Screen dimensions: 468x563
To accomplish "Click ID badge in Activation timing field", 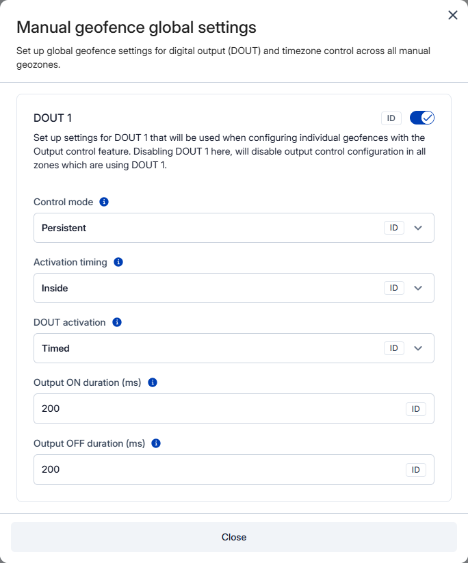I will [393, 288].
